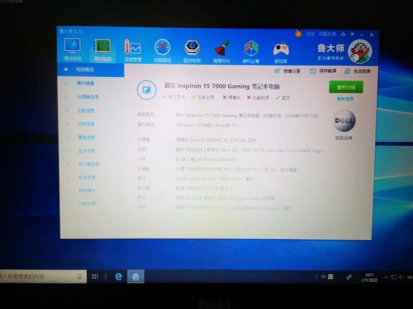Screen dimensions: 413x309
Task: Open the title bar dropdown menu arrow
Action: 352,34
